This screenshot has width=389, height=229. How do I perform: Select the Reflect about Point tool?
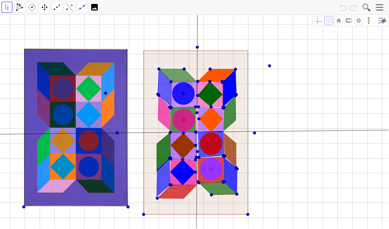click(x=57, y=7)
